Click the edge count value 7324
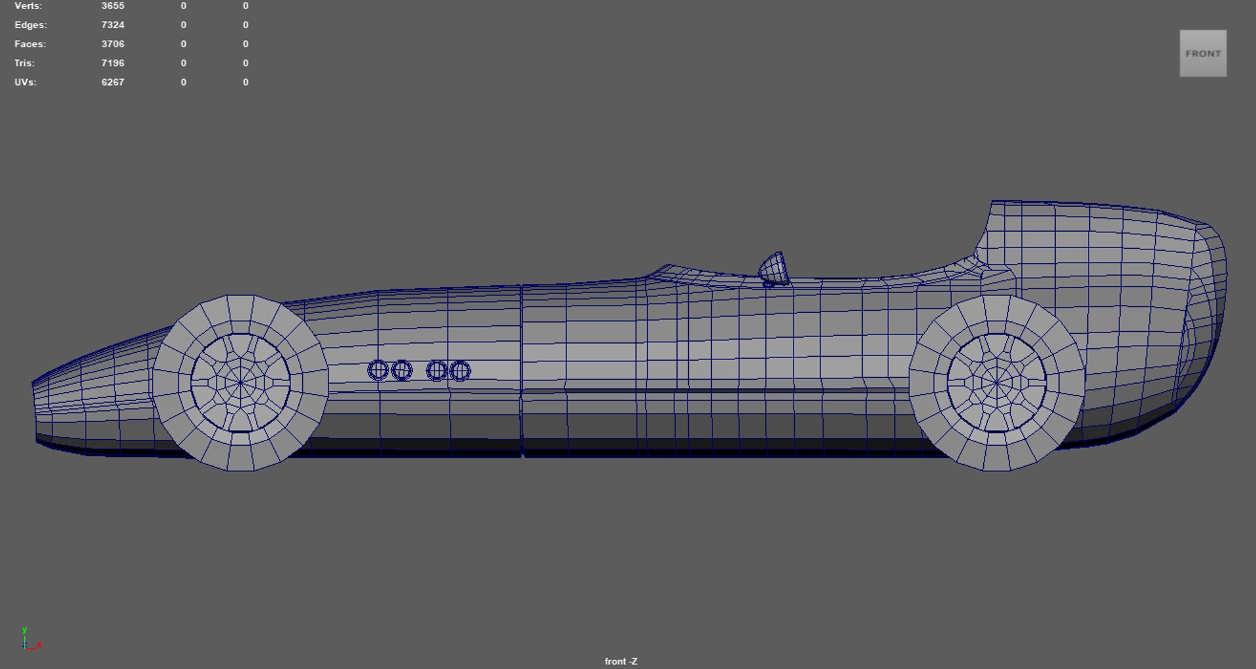The height and width of the screenshot is (669, 1256). [113, 25]
